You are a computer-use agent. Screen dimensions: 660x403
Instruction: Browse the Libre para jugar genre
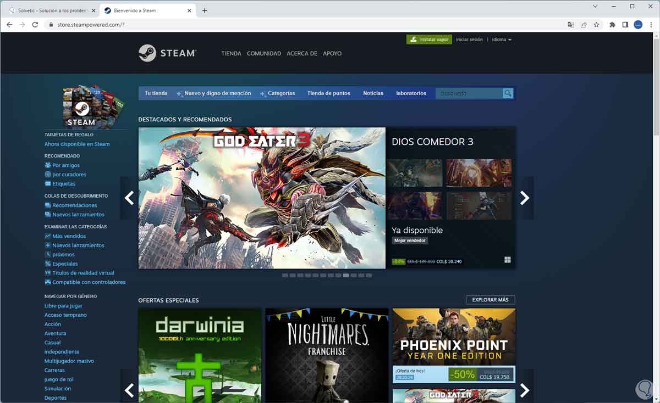click(x=64, y=306)
